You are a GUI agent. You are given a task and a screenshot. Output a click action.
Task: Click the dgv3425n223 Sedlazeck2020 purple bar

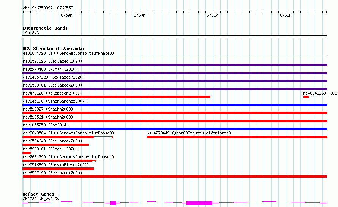tap(175, 81)
